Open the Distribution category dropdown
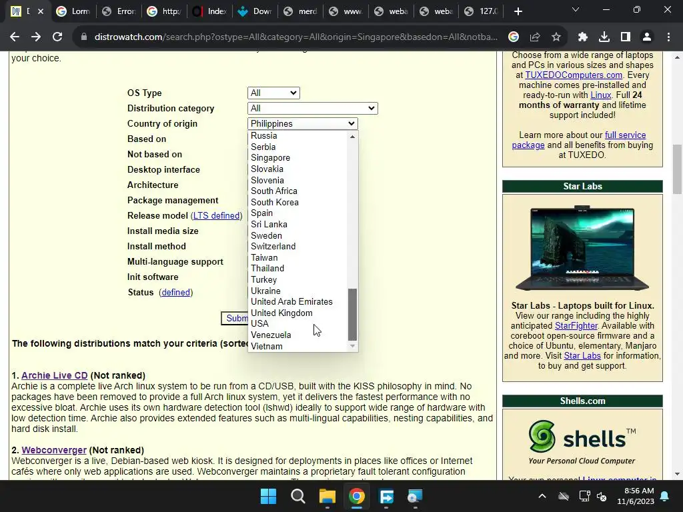 312,109
